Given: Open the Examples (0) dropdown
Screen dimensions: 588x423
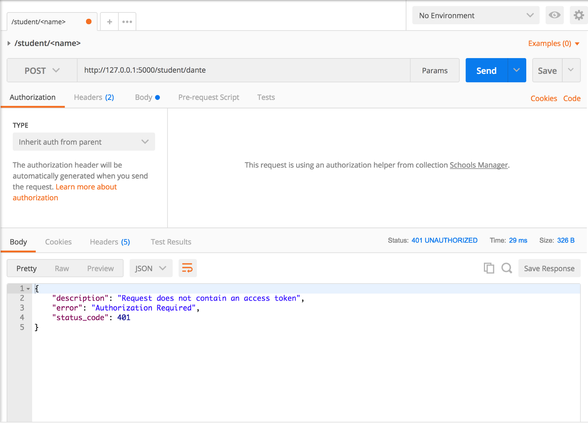Looking at the screenshot, I should [x=553, y=43].
